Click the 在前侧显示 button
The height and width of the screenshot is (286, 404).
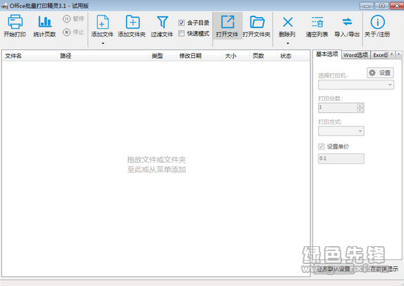pos(384,269)
